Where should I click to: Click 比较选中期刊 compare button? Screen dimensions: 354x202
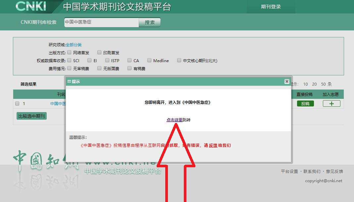click(x=31, y=116)
